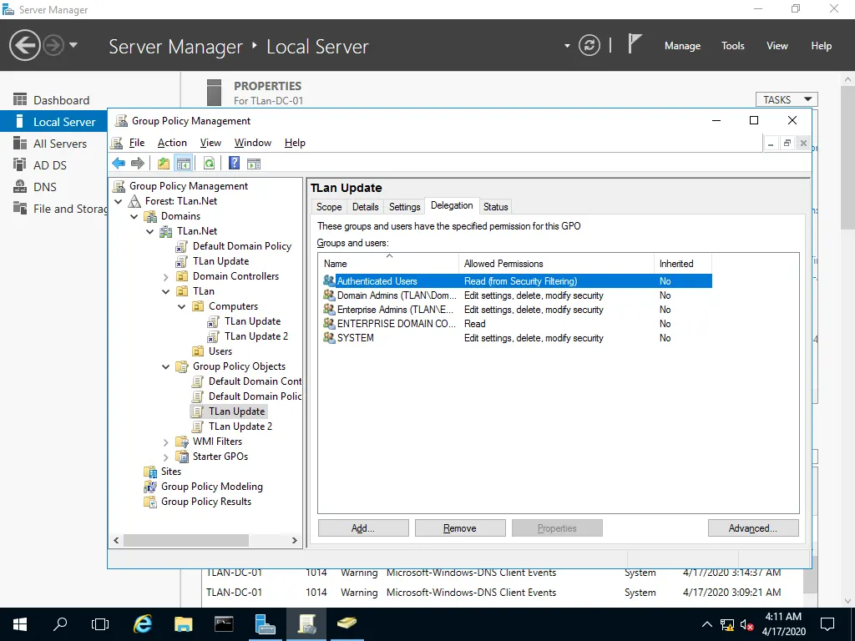Select Default Domain Policy under TLan.Net
This screenshot has width=855, height=641.
click(x=241, y=246)
